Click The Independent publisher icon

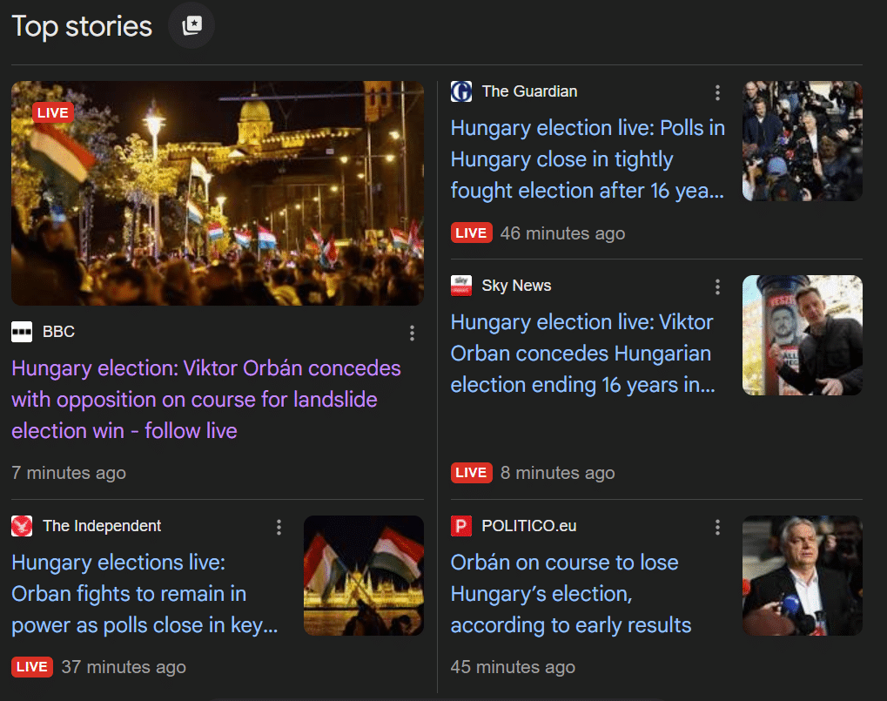coord(22,526)
